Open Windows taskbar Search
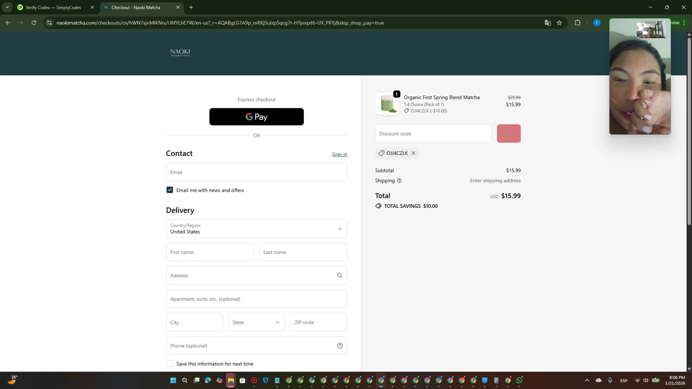 pos(185,380)
